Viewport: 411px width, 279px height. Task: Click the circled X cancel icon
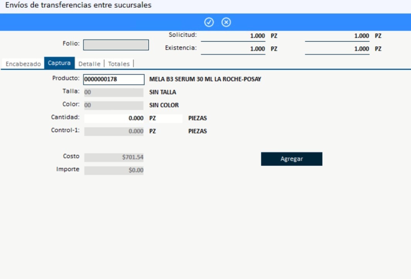(226, 22)
